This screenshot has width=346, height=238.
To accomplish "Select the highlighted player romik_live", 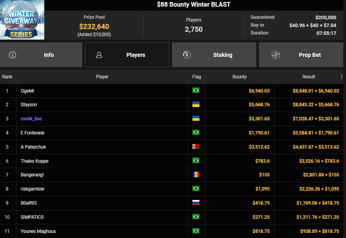I will click(31, 119).
